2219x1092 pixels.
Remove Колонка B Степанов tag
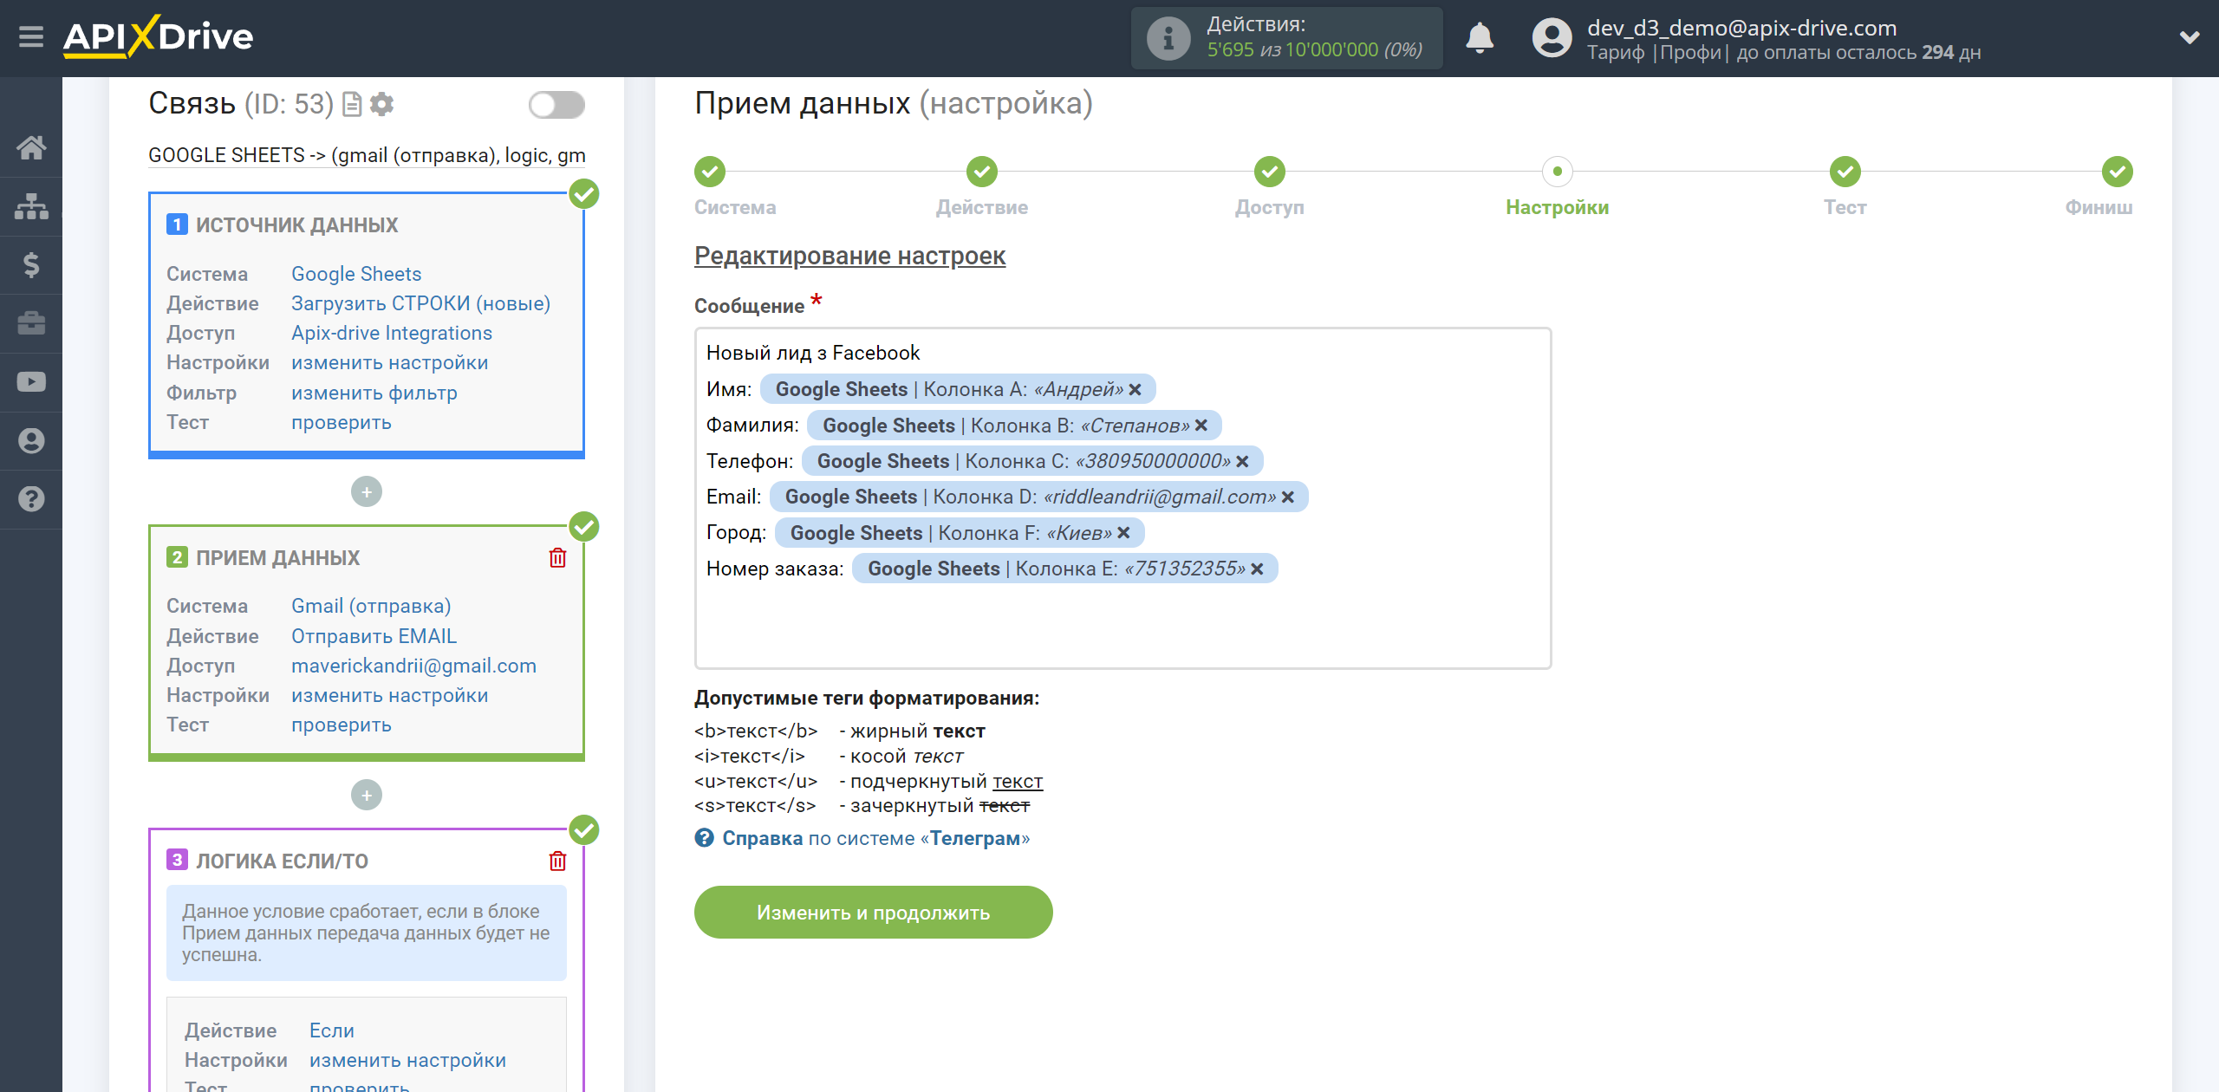[1201, 426]
